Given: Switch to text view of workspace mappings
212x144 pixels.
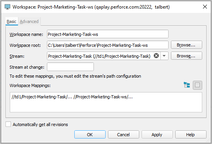Looking at the screenshot, I should pyautogui.click(x=198, y=85).
